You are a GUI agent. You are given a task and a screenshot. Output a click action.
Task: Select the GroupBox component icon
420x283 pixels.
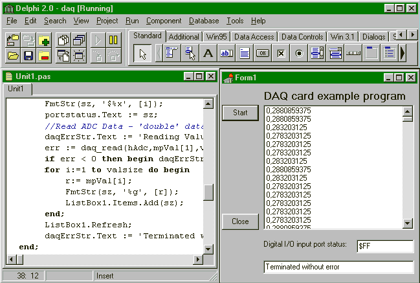click(371, 53)
